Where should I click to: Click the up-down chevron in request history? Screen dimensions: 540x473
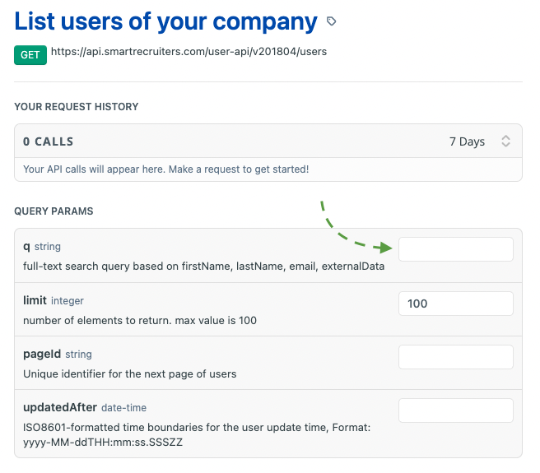[505, 141]
